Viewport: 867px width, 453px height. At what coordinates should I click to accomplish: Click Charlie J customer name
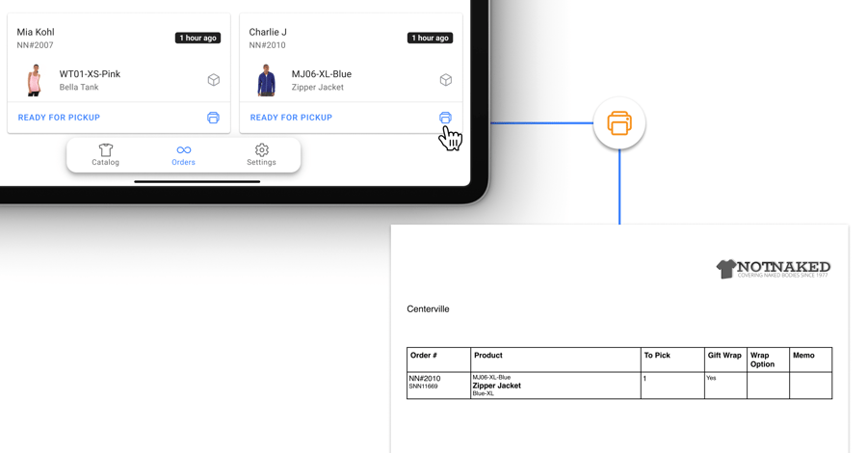pyautogui.click(x=268, y=32)
